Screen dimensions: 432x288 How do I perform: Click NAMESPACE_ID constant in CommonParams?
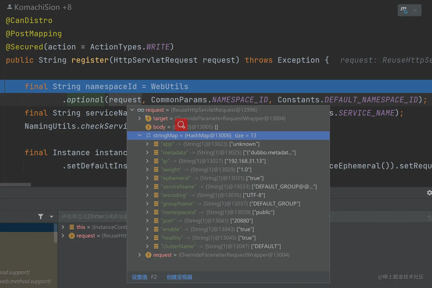pos(240,100)
